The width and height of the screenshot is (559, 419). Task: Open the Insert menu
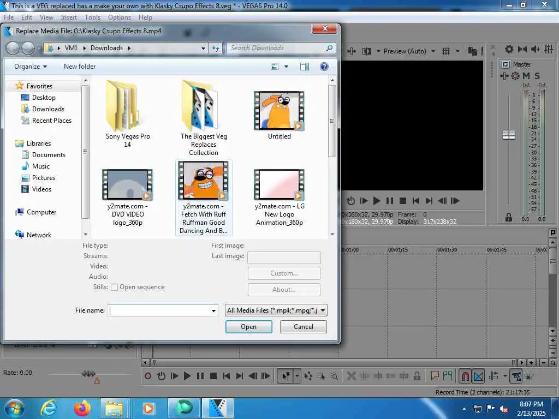pos(69,17)
